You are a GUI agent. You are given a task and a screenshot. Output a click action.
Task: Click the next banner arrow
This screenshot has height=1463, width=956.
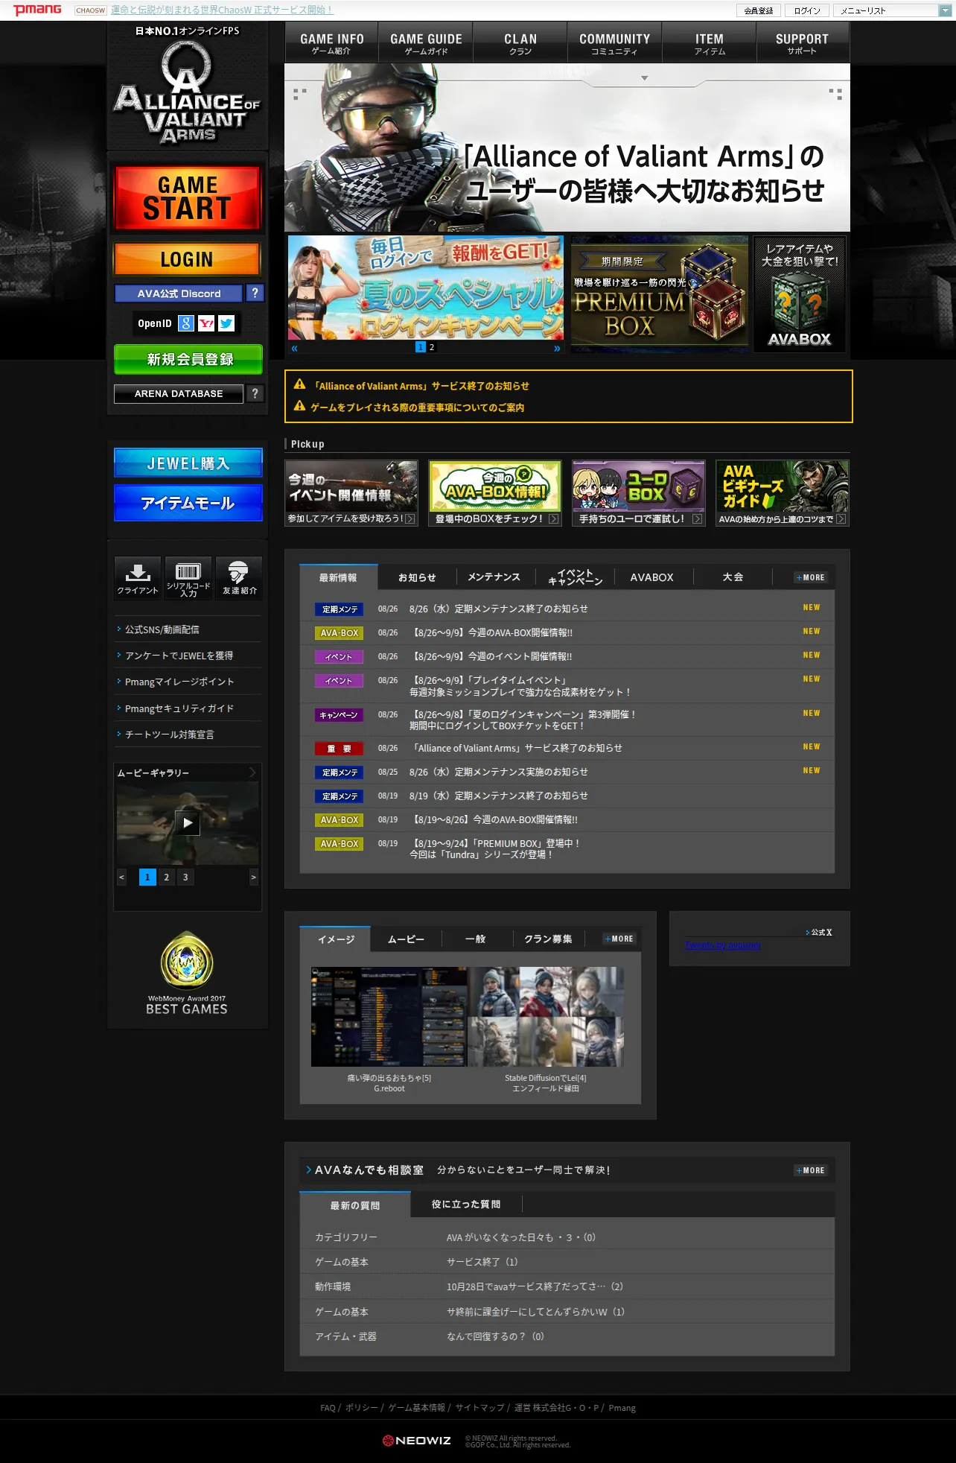coord(557,348)
